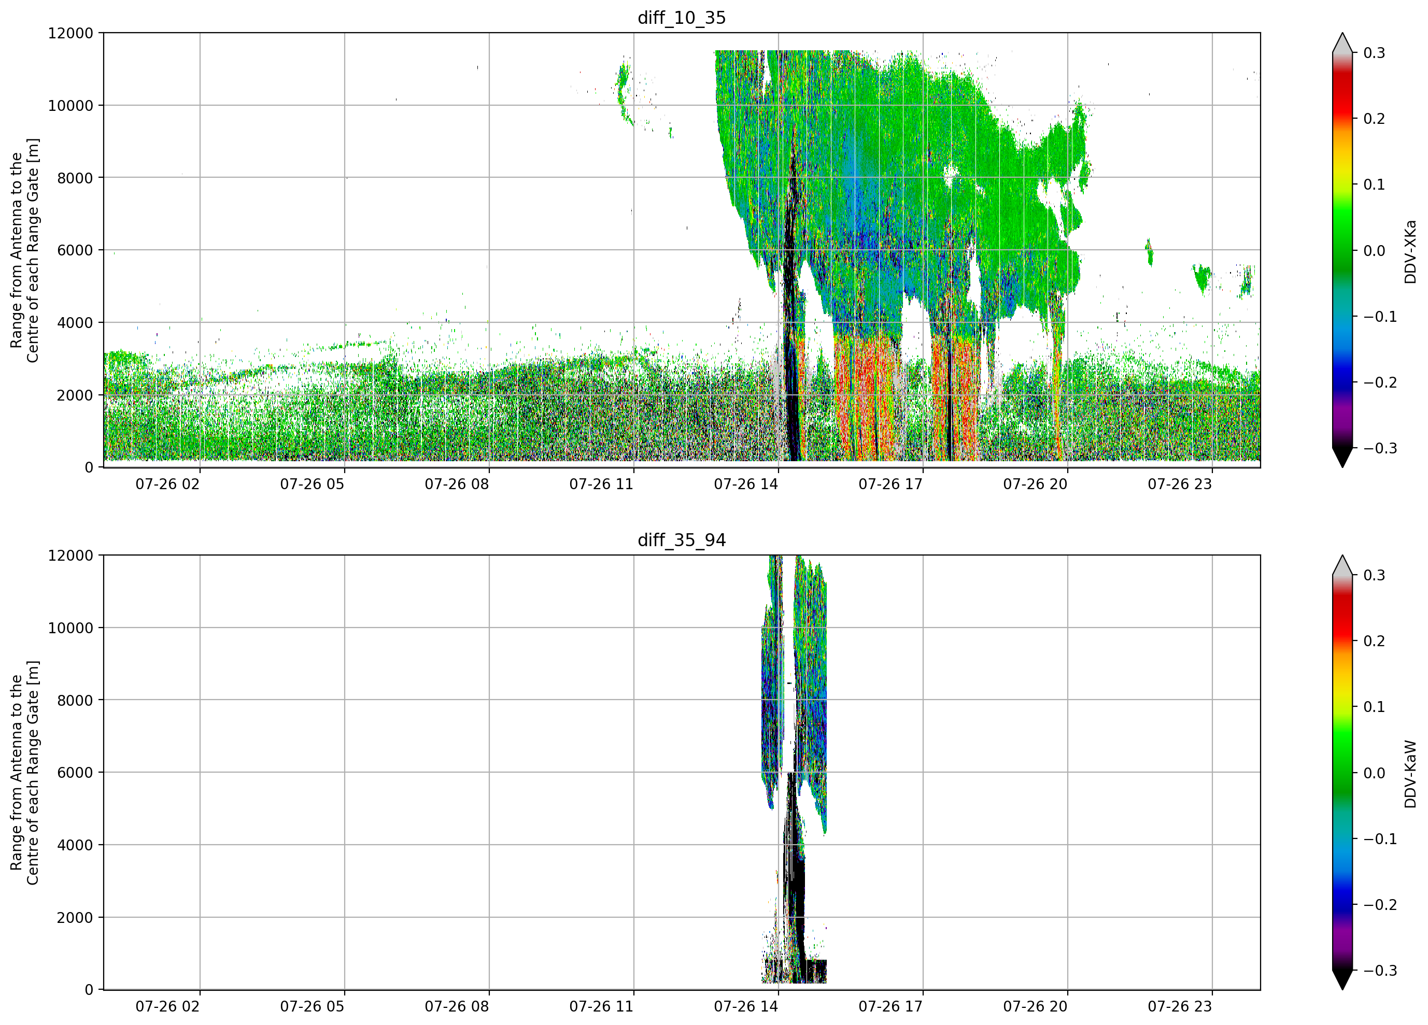Click the 07-26 08 tick label in bottom plot
Screen dimensions: 1428x1025
[457, 1006]
